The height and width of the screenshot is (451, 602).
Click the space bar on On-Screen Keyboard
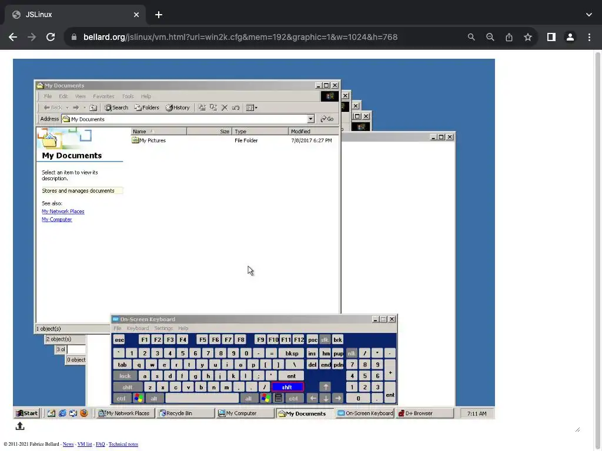point(202,399)
